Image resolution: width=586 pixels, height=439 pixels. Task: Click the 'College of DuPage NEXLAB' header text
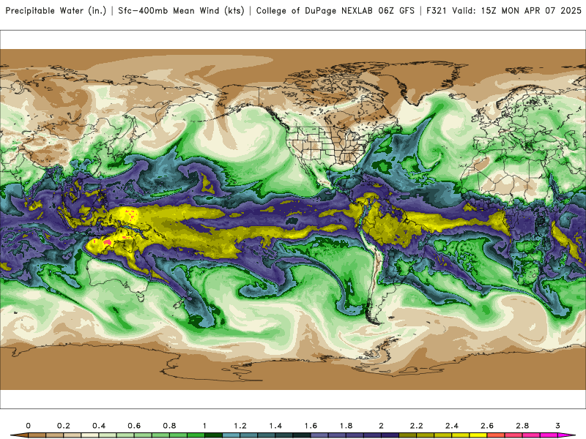(314, 11)
